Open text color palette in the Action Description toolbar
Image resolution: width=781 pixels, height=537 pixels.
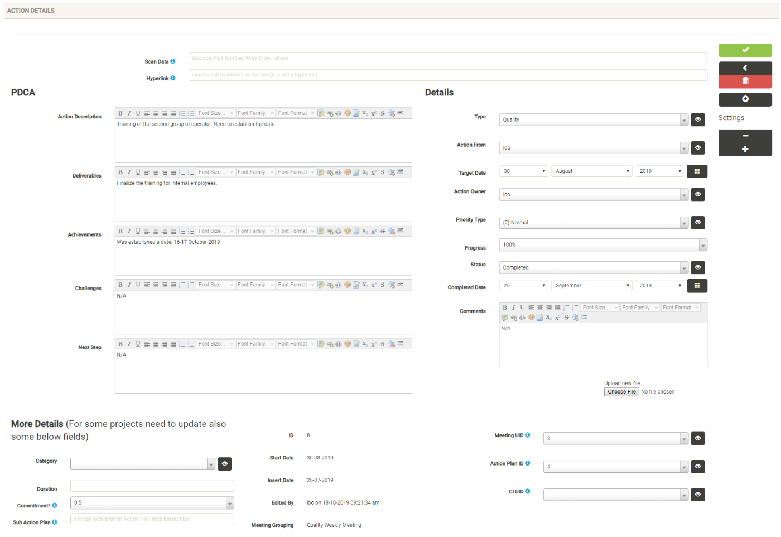tap(347, 113)
